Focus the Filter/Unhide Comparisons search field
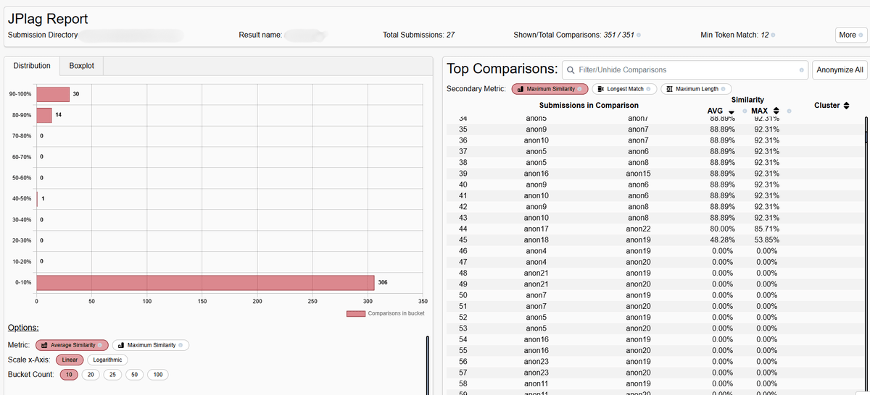Image resolution: width=870 pixels, height=395 pixels. pos(681,70)
